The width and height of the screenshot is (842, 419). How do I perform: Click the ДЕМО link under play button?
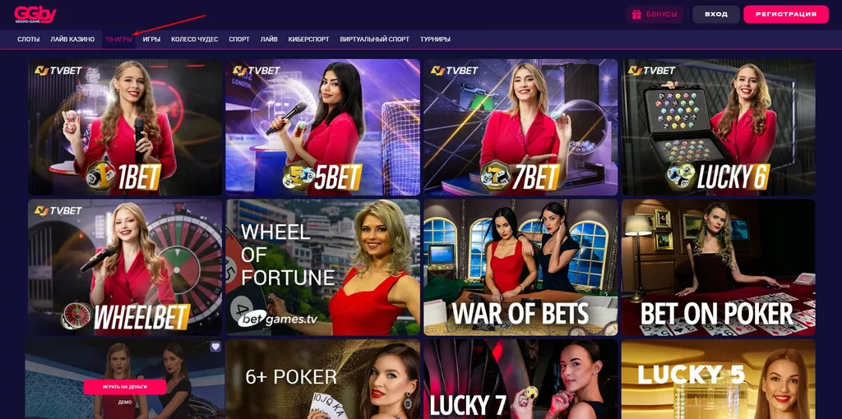[125, 402]
